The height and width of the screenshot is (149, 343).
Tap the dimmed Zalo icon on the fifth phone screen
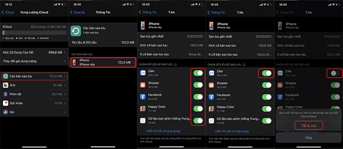click(280, 73)
